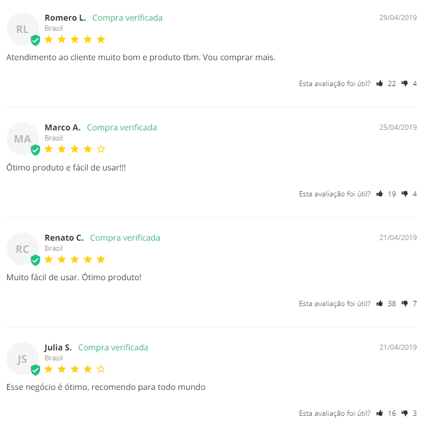Click the verified badge on the JS avatar

click(x=35, y=370)
